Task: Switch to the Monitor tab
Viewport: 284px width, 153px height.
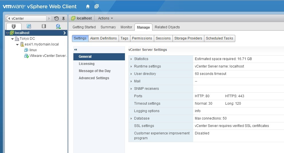Action: tap(126, 27)
